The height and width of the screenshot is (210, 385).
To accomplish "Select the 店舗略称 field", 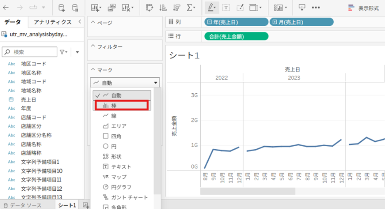I will pyautogui.click(x=31, y=153).
